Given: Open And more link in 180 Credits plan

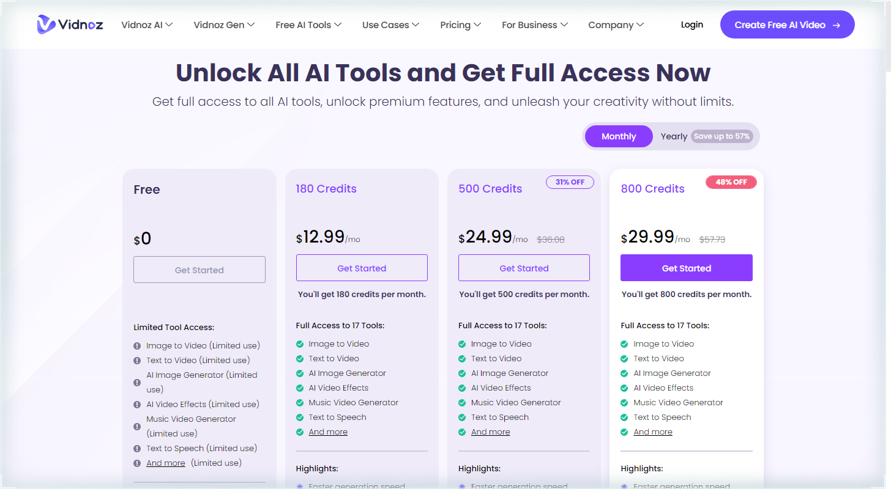Looking at the screenshot, I should tap(328, 432).
